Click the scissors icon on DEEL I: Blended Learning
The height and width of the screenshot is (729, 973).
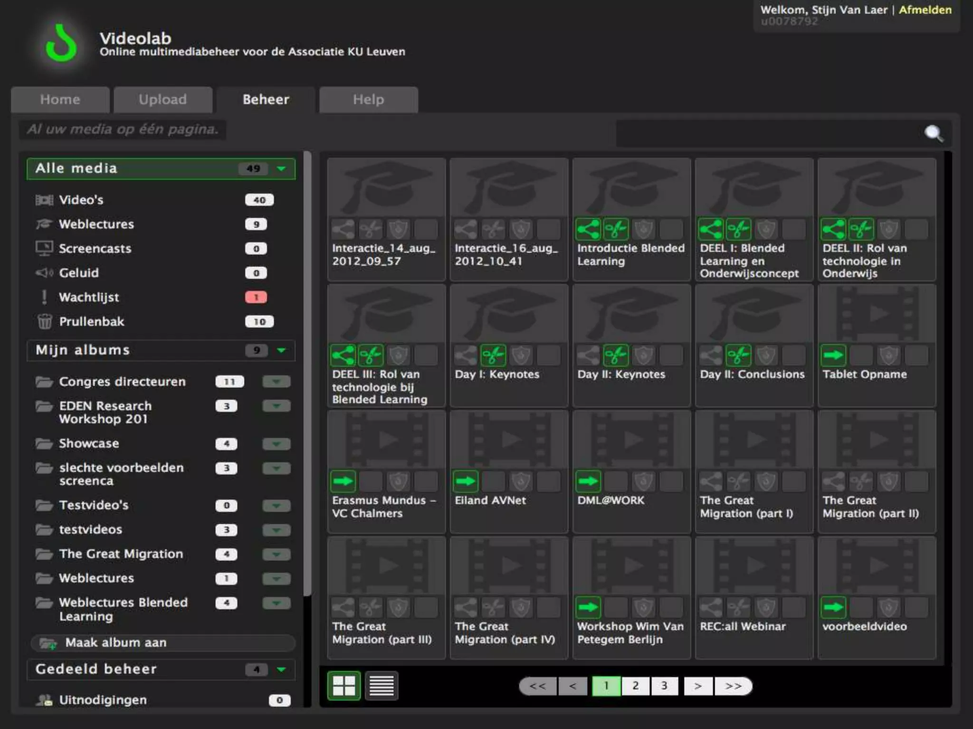click(x=738, y=230)
